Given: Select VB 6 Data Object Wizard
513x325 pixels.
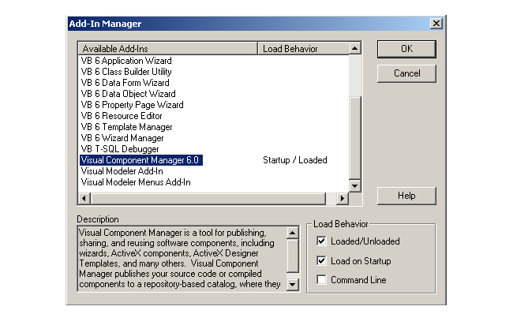Looking at the screenshot, I should (128, 94).
